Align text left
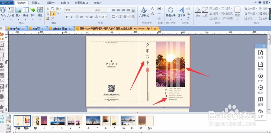Screen dimensions: 271x133 click(113, 10)
